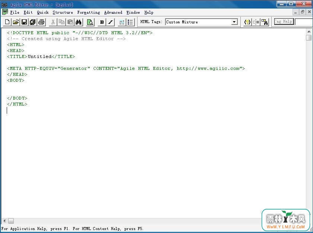
Task: Restore the inner Agile1 document window
Action: [x=303, y=12]
